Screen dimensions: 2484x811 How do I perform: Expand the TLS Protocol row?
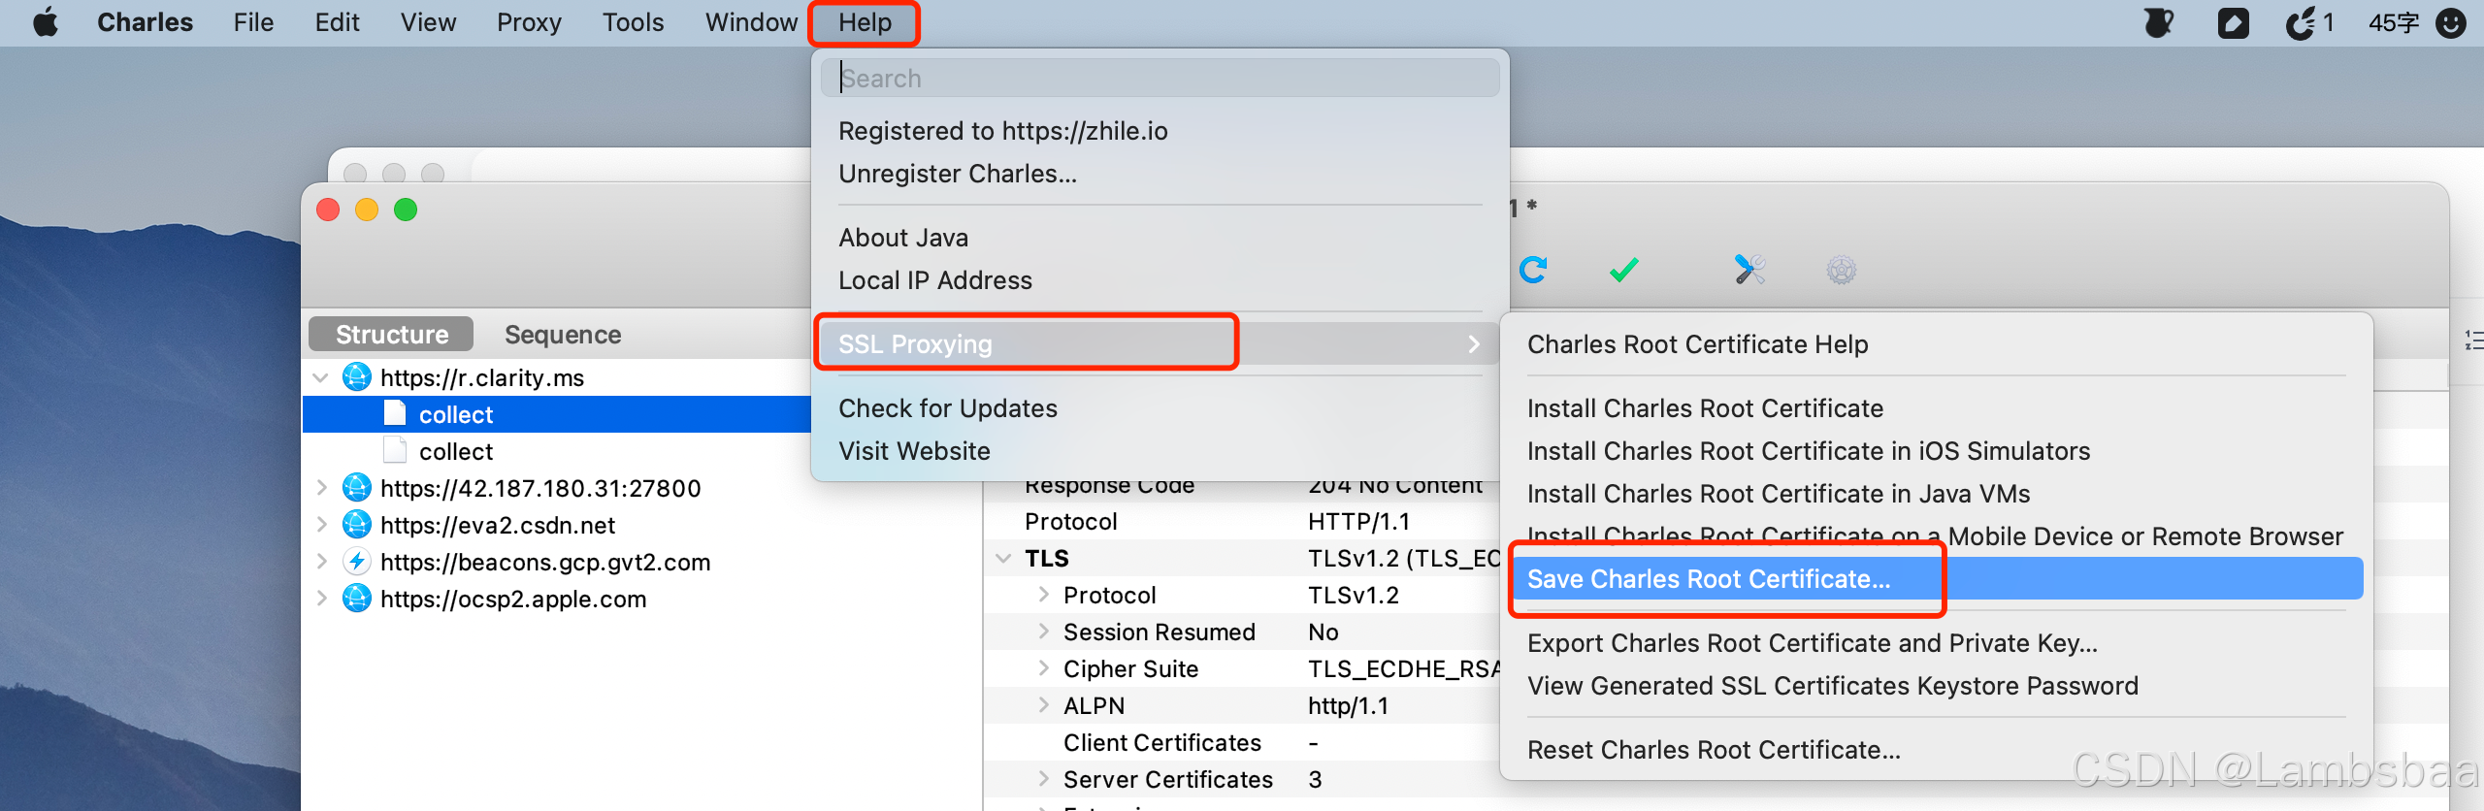pyautogui.click(x=1044, y=595)
